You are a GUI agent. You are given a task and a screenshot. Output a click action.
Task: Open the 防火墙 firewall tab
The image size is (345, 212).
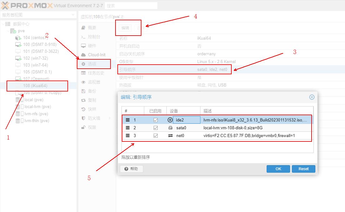tap(94, 118)
